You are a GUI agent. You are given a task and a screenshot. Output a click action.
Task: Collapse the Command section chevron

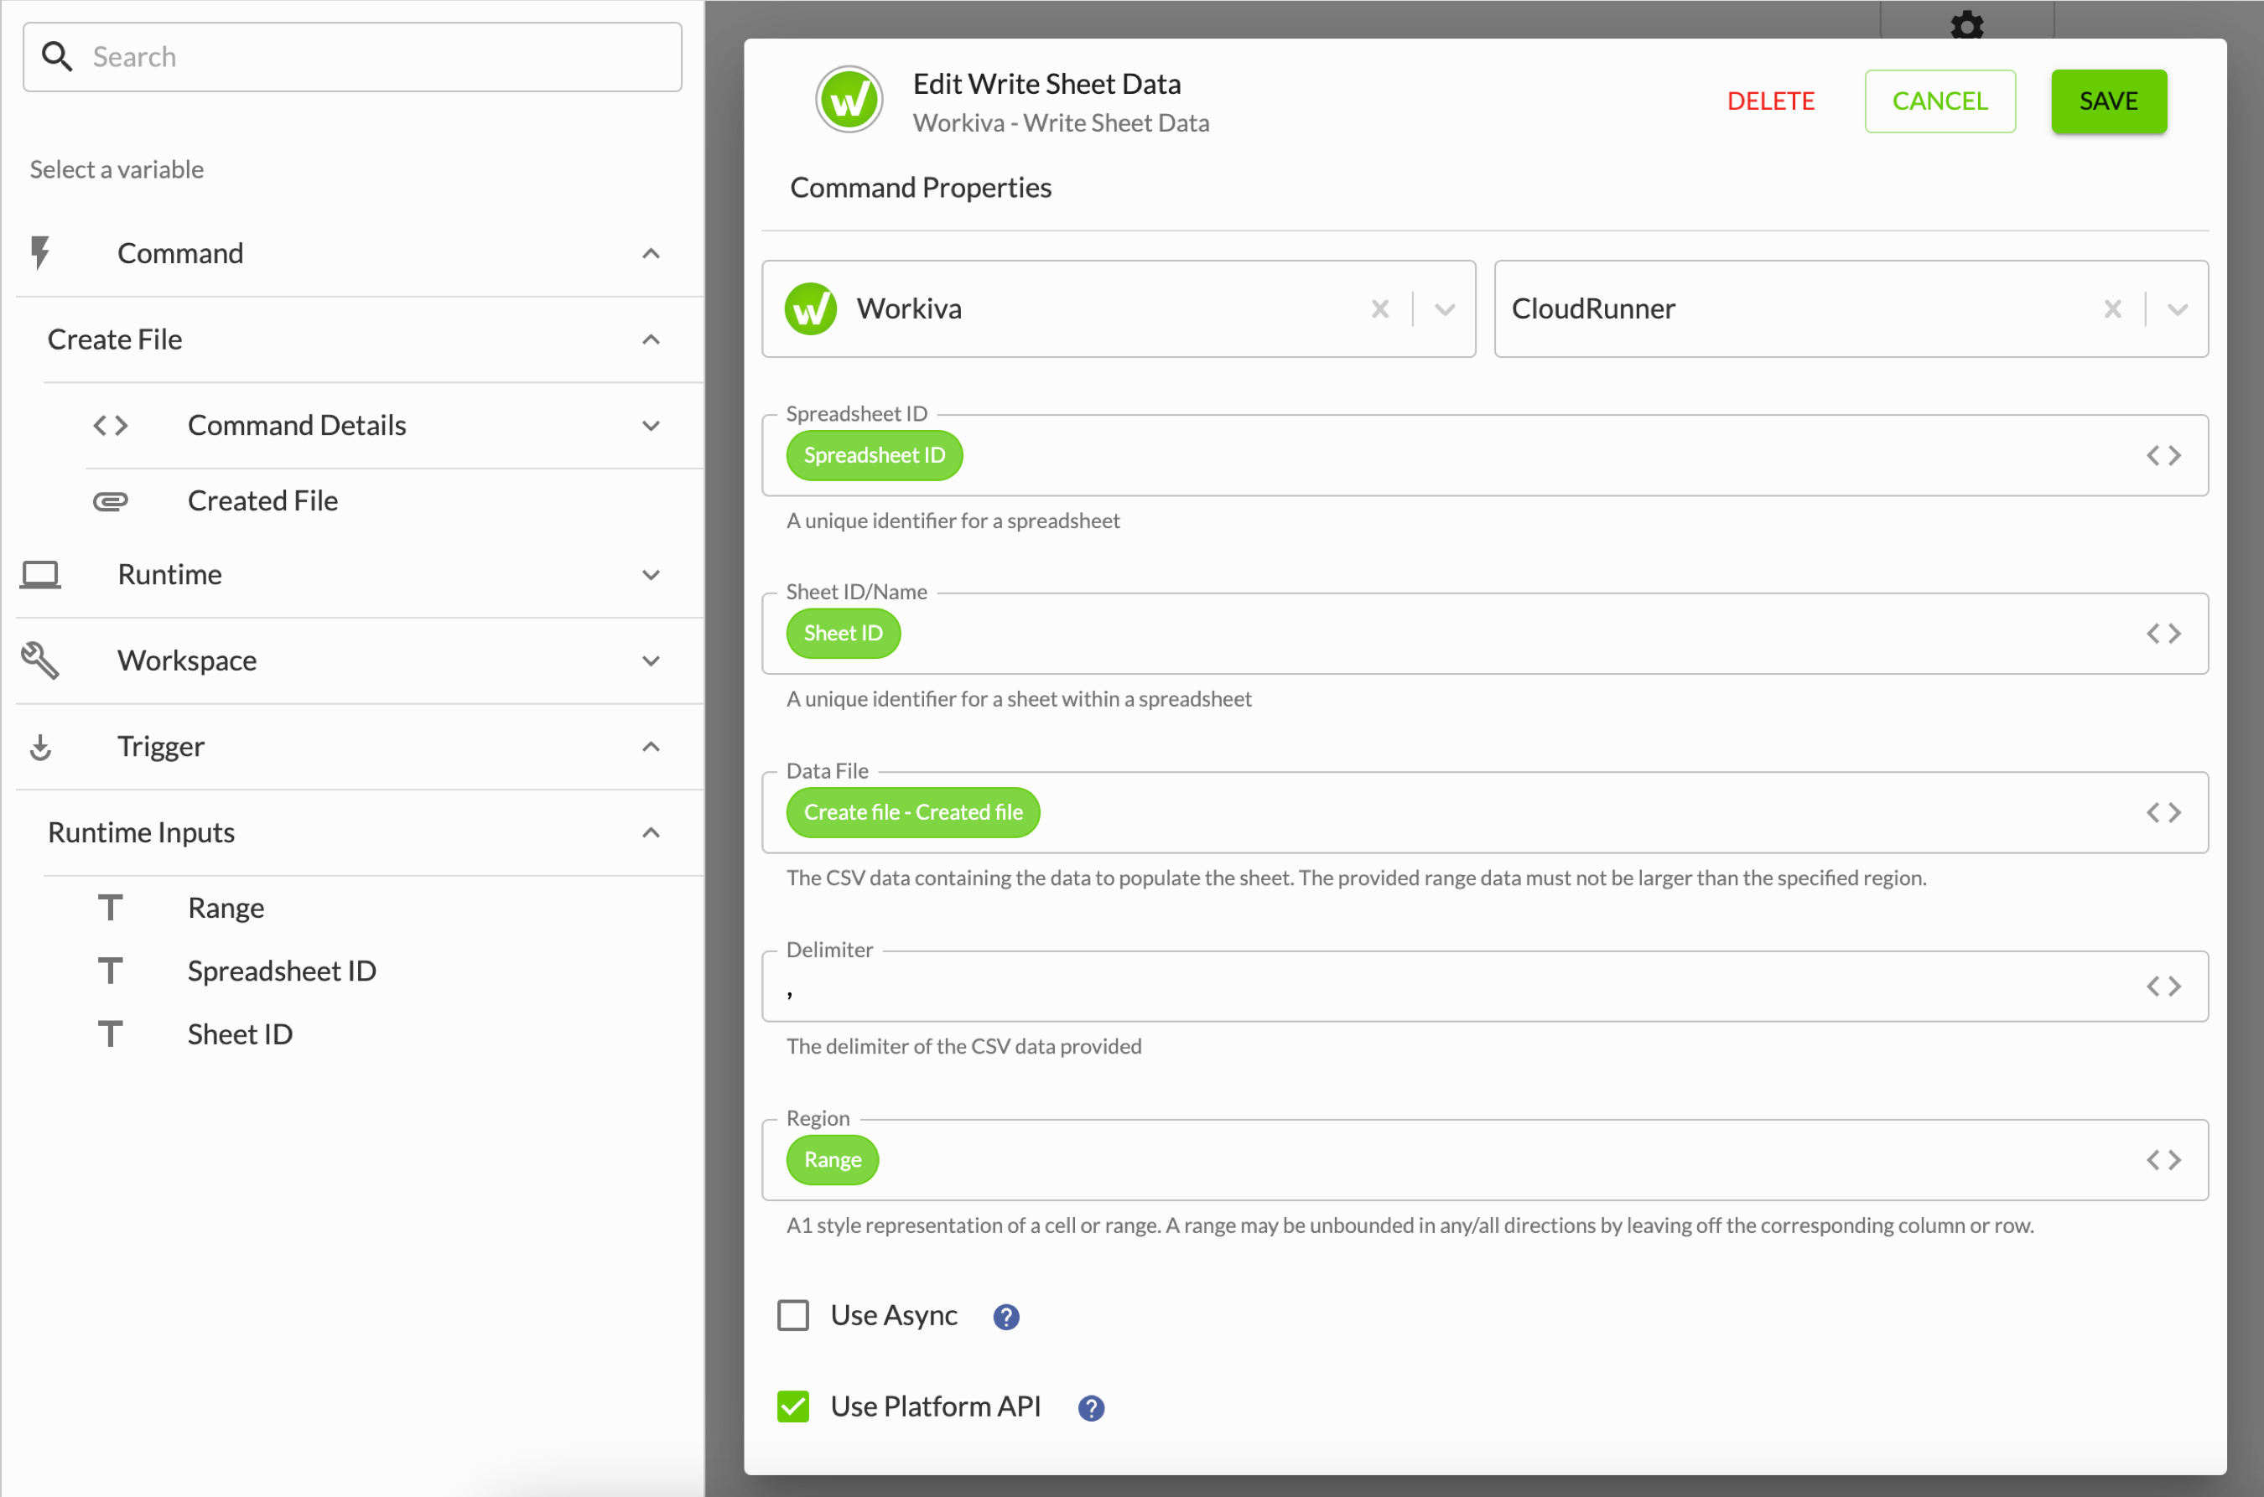[652, 253]
